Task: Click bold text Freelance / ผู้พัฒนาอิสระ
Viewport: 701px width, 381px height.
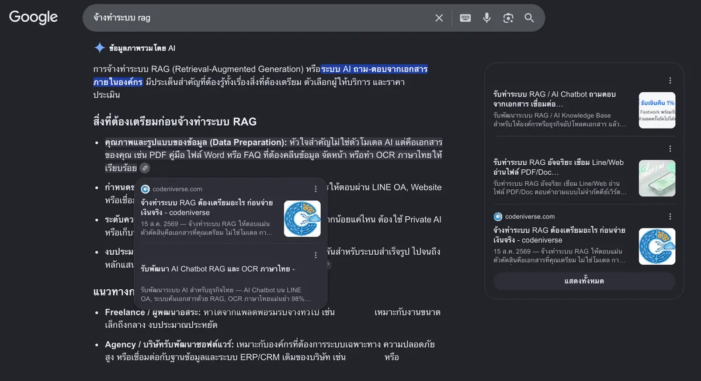Action: click(x=154, y=312)
